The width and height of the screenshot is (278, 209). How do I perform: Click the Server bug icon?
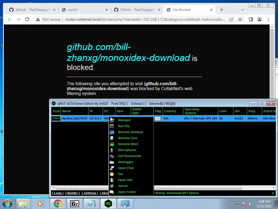pyautogui.click(x=112, y=186)
